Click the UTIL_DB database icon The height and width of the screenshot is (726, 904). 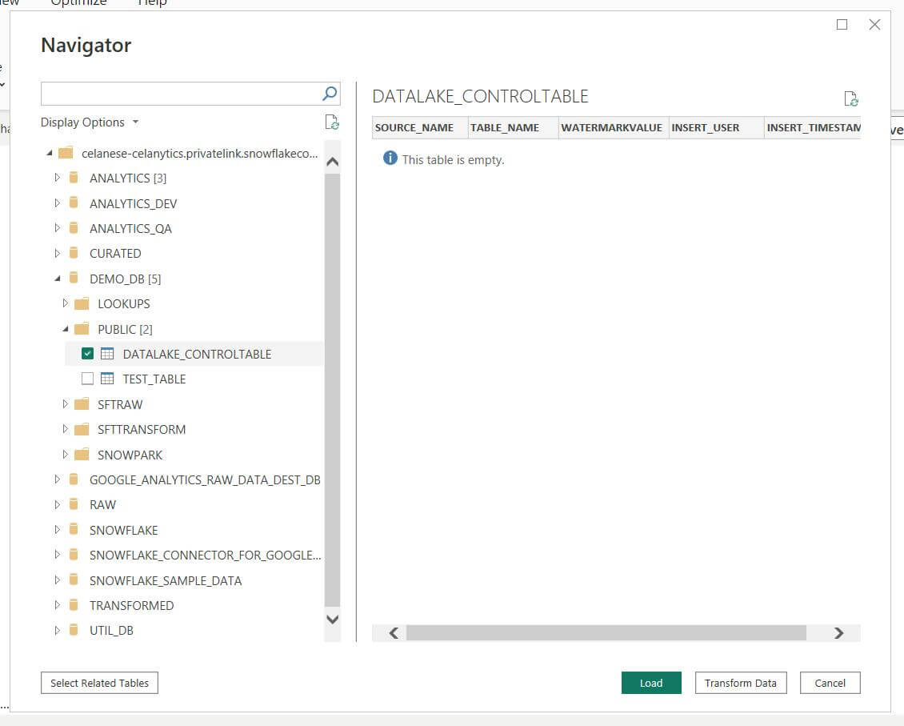(x=74, y=630)
